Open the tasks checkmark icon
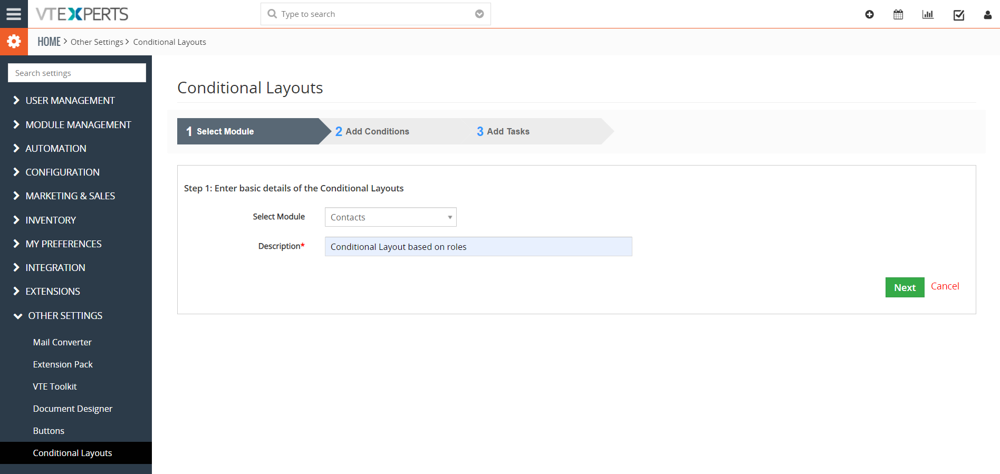Screen dimensions: 1000x474 tap(959, 15)
